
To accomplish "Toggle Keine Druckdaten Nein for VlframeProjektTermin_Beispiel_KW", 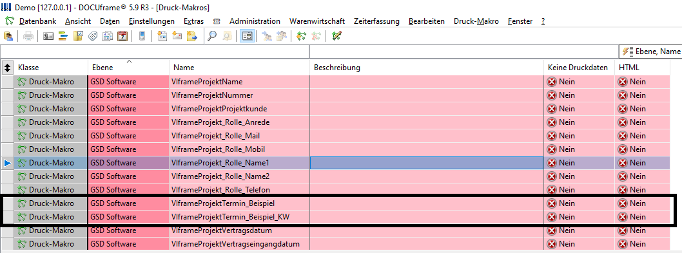I will (x=579, y=216).
